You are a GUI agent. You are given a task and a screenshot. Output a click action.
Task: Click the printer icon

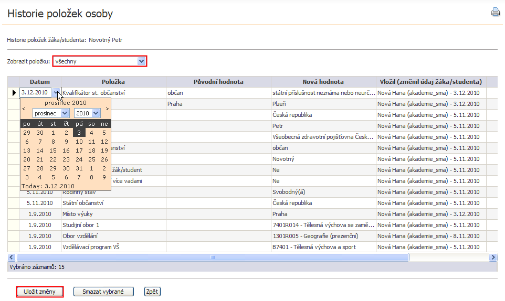pyautogui.click(x=496, y=12)
